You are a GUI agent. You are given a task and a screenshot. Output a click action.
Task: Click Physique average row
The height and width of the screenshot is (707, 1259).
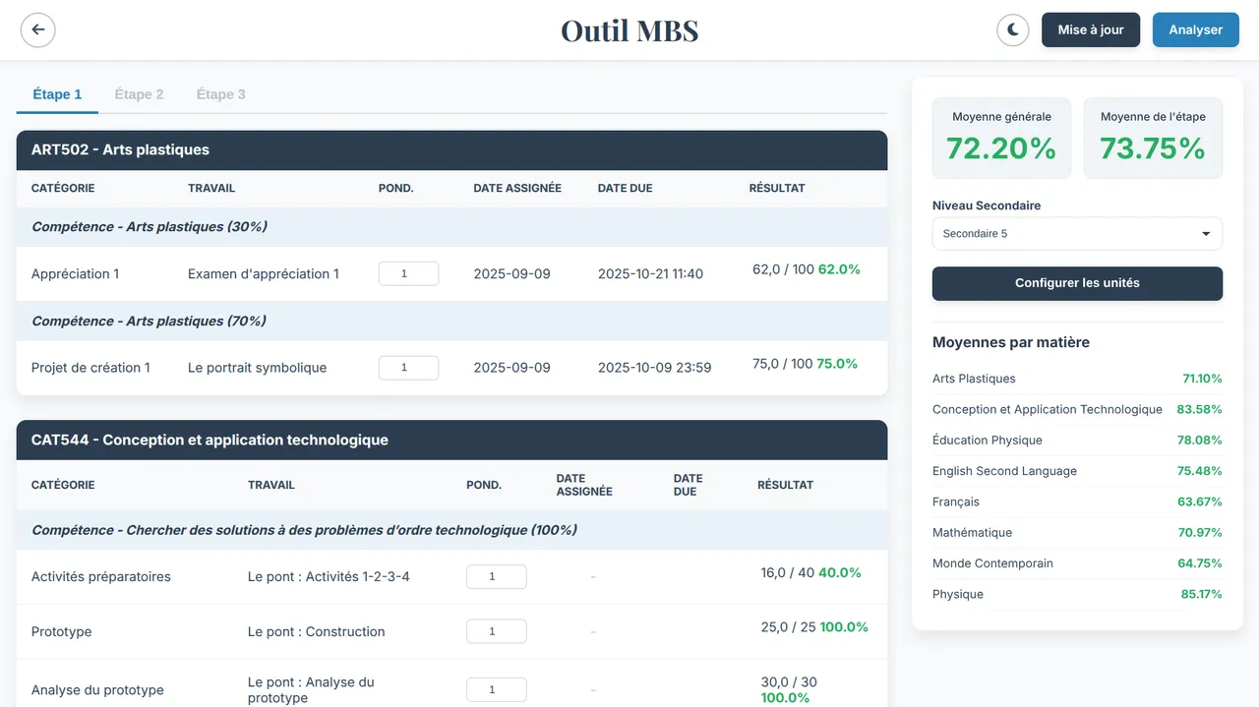[x=1077, y=594]
